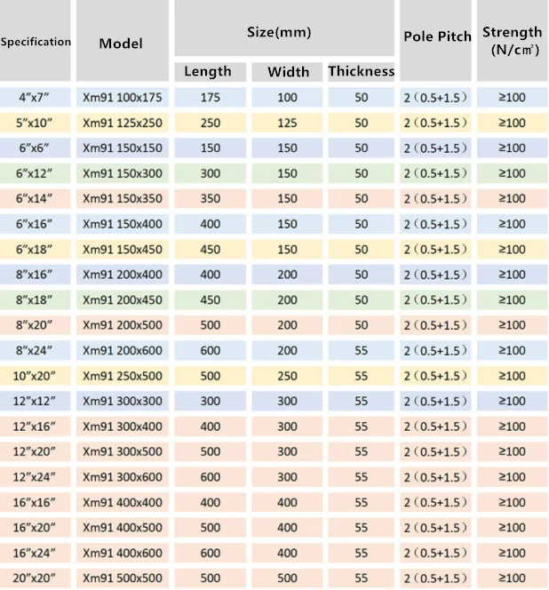Click the Specification column header

36,42
